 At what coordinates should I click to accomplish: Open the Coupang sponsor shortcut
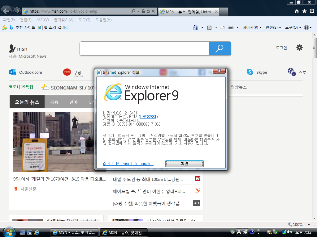(x=73, y=73)
